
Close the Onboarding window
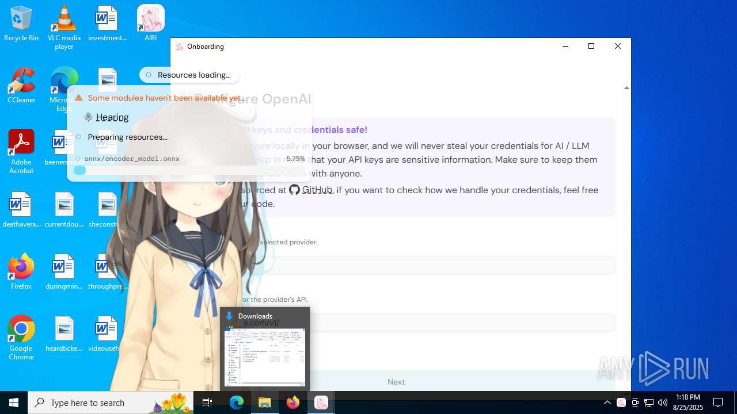(617, 46)
